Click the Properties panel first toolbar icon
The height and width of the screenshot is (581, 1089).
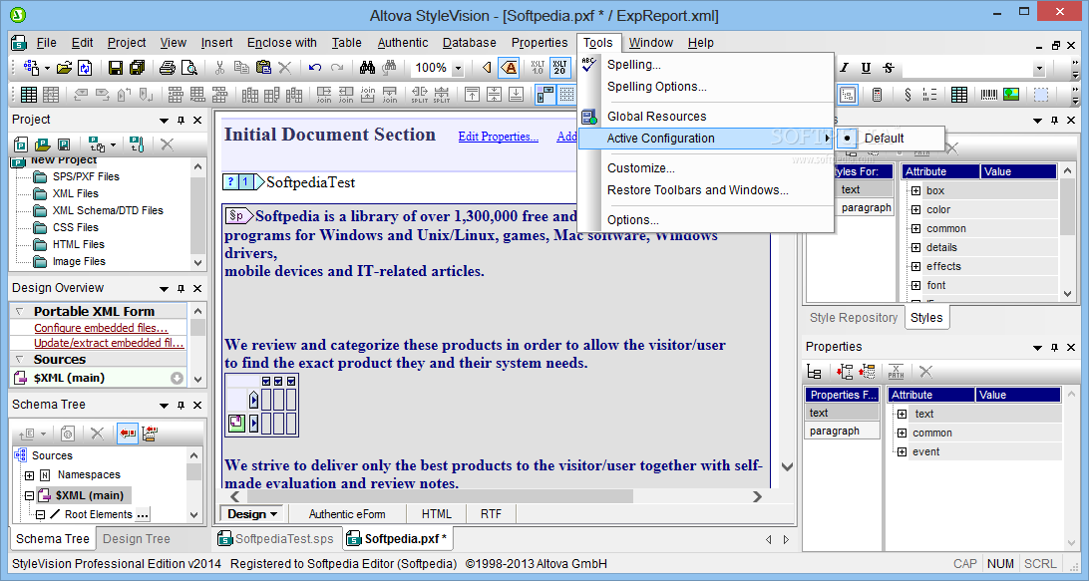(814, 372)
